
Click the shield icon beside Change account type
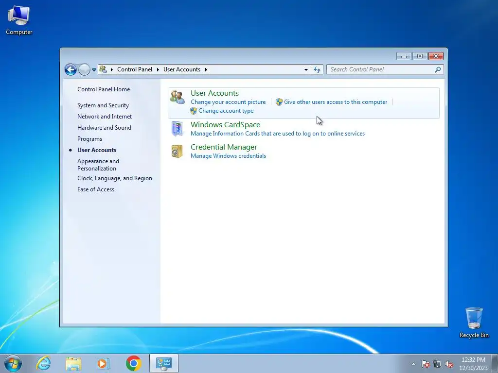(x=194, y=111)
